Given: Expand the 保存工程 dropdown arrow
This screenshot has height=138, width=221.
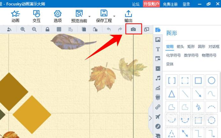Looking at the screenshot, I should 114,16.
